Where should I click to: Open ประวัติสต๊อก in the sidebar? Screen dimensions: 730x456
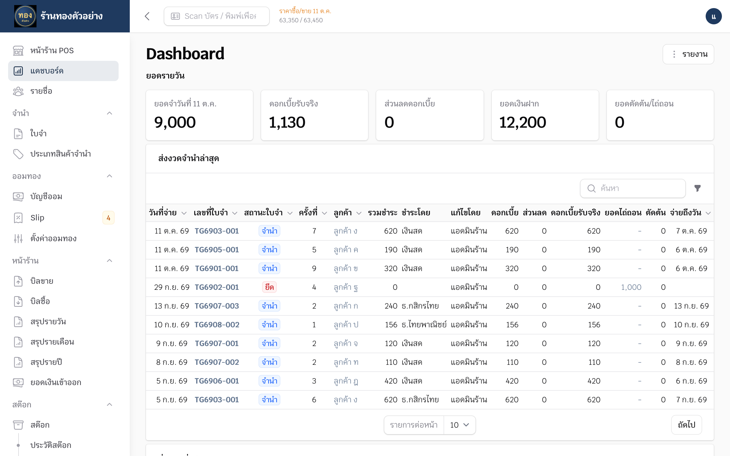[x=51, y=445]
